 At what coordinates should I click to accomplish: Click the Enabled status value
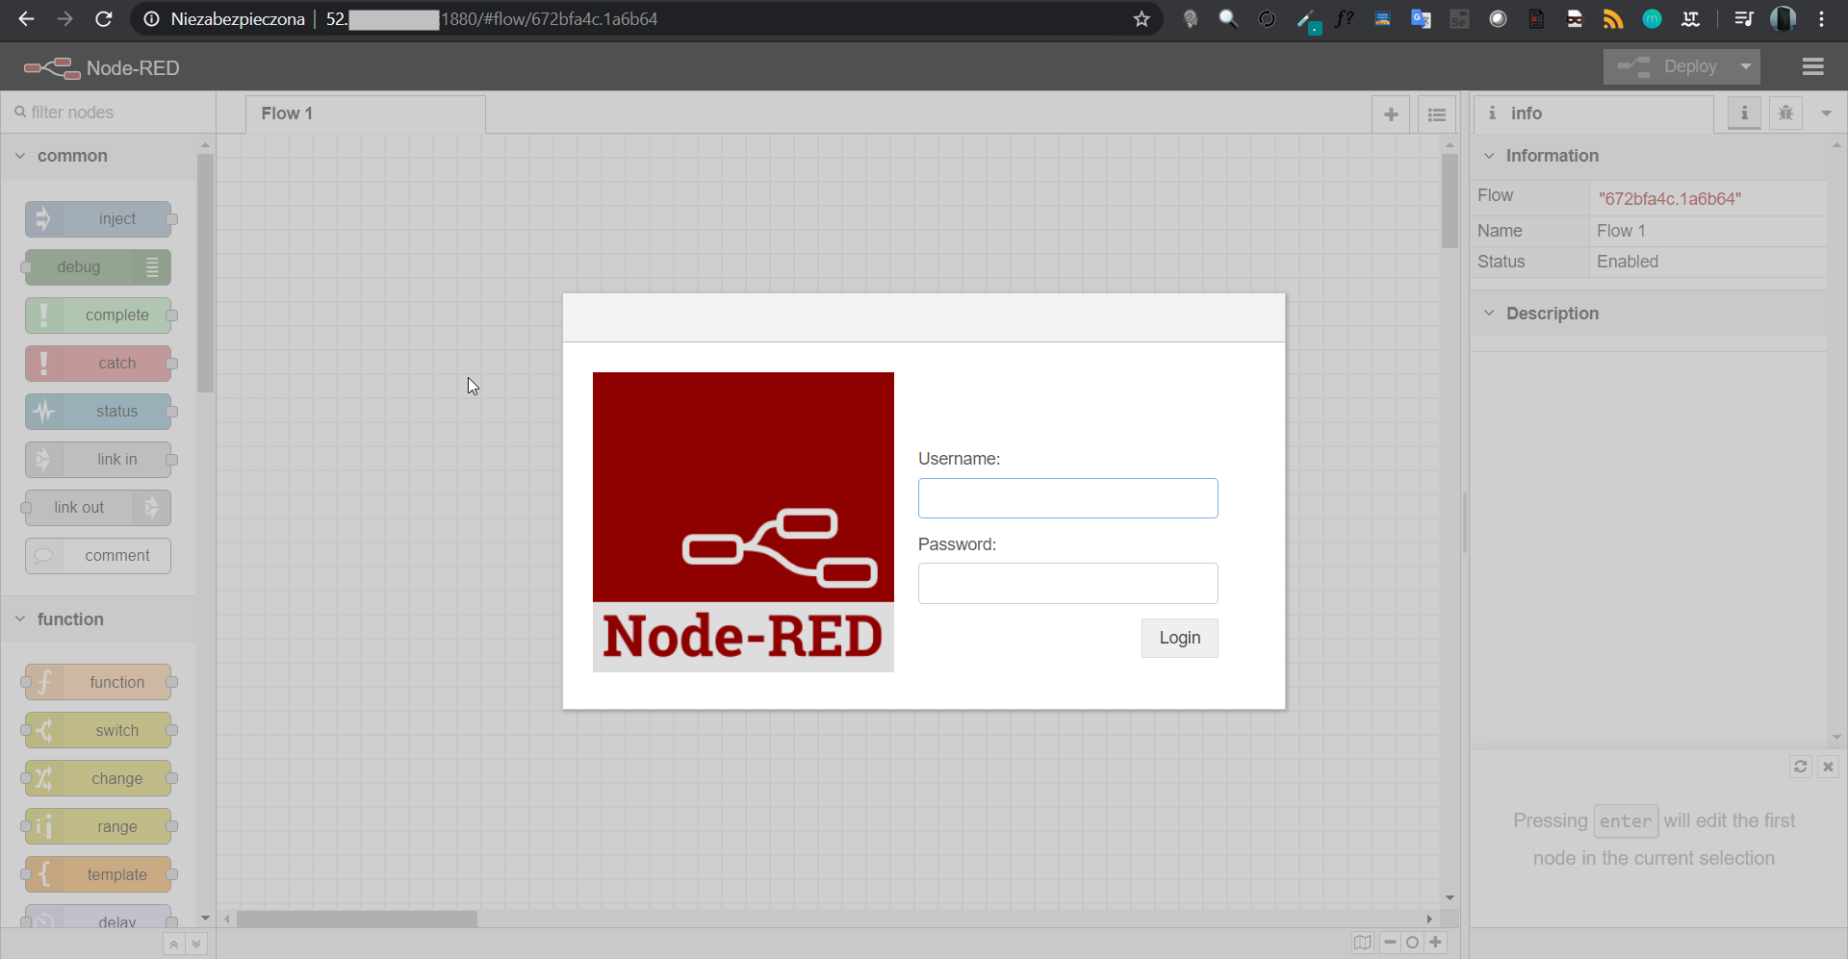click(x=1628, y=262)
